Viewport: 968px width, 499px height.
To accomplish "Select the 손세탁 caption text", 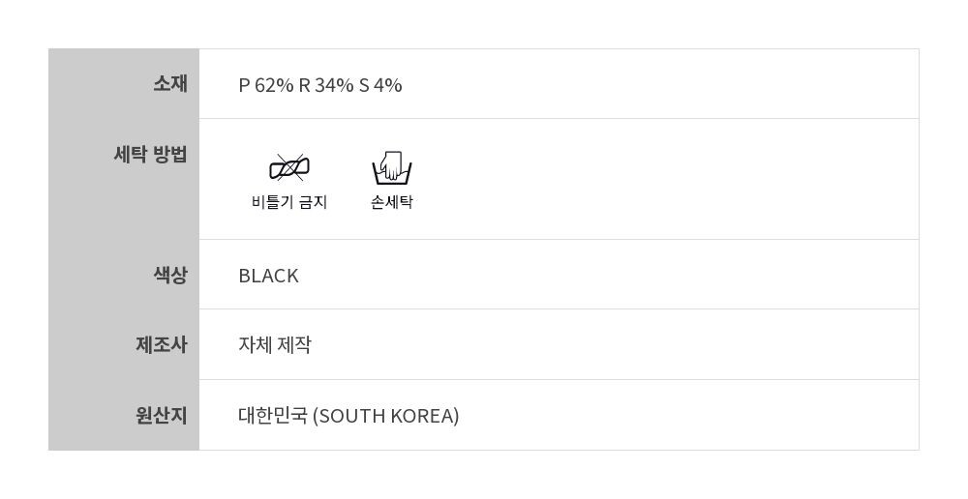I will tap(392, 202).
